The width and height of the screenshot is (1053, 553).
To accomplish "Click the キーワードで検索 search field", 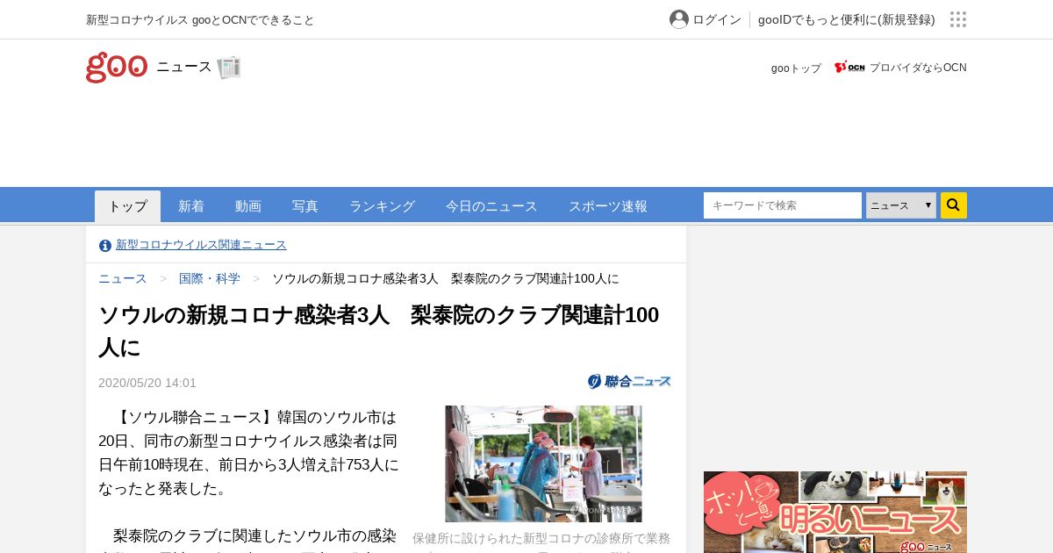I will click(x=783, y=205).
